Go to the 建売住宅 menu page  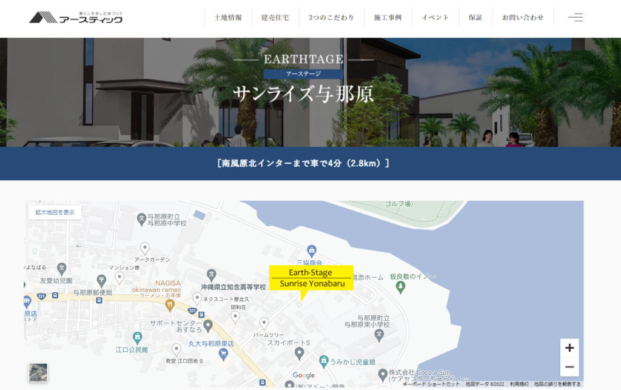click(275, 18)
